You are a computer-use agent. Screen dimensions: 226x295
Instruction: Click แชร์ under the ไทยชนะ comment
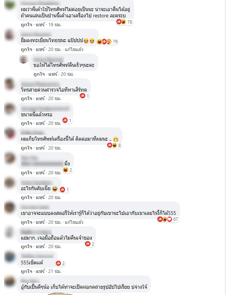point(40,49)
